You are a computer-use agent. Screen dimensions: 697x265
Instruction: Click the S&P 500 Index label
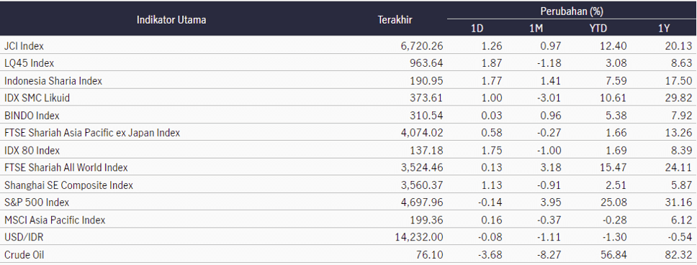pyautogui.click(x=37, y=203)
